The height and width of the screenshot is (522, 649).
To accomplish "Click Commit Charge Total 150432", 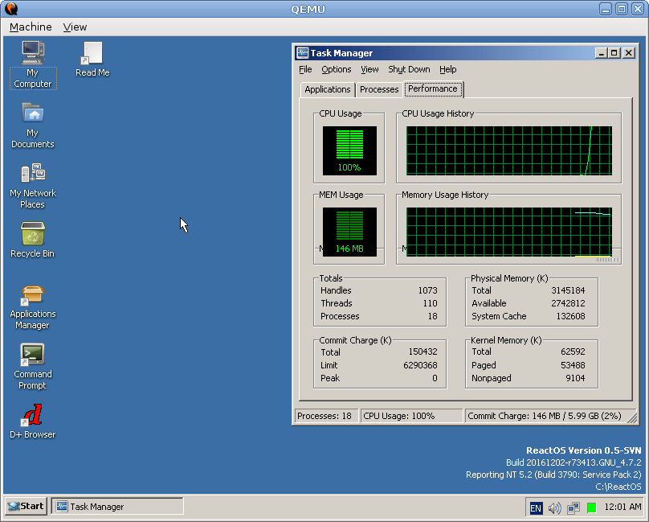I will click(x=422, y=351).
